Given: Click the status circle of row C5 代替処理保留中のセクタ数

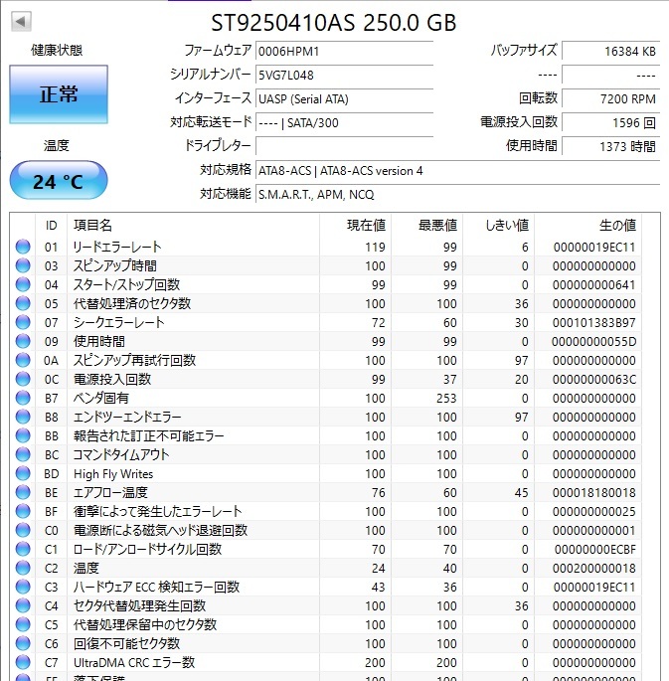Looking at the screenshot, I should click(23, 624).
